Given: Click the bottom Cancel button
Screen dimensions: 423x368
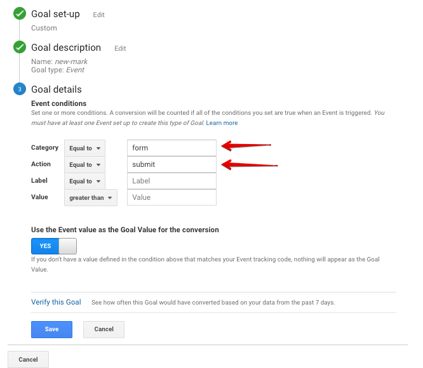Looking at the screenshot, I should click(29, 359).
